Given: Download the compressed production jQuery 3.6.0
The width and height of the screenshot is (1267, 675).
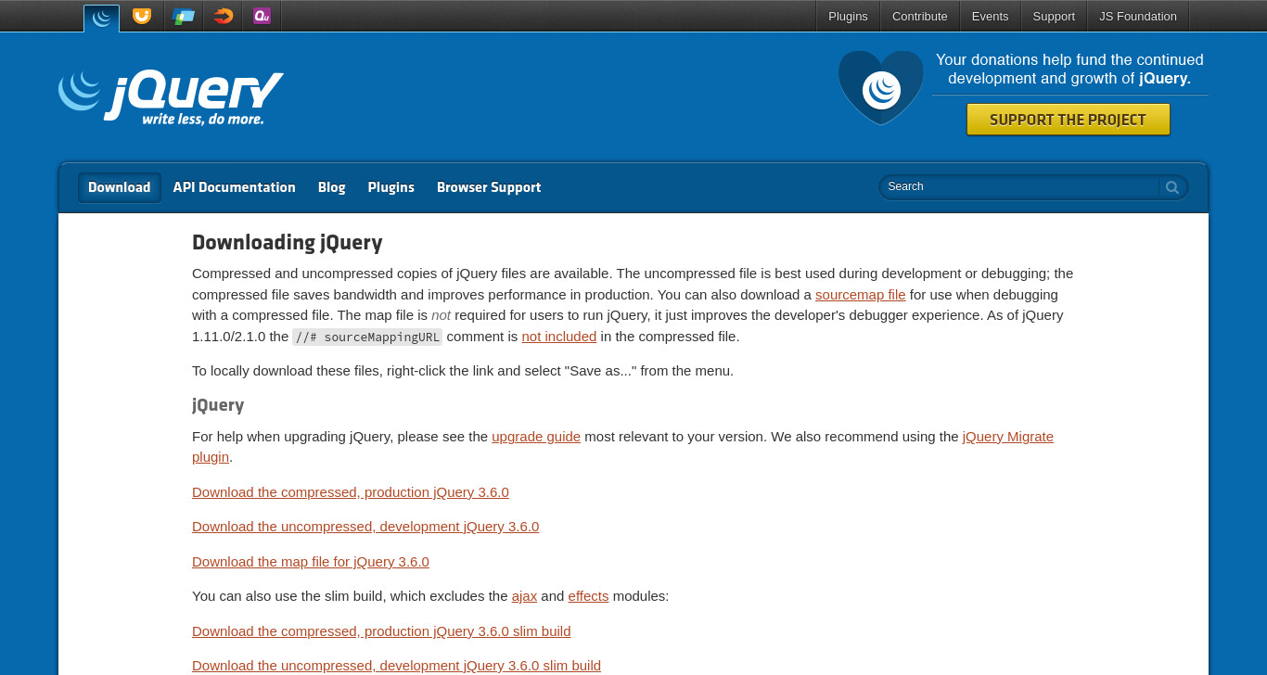Looking at the screenshot, I should (x=351, y=492).
